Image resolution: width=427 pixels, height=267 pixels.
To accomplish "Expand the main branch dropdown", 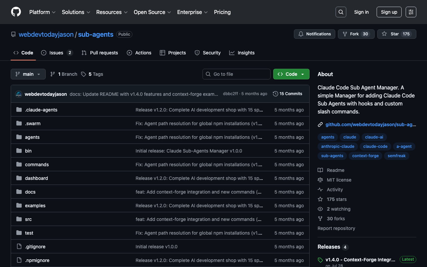I will (x=28, y=74).
